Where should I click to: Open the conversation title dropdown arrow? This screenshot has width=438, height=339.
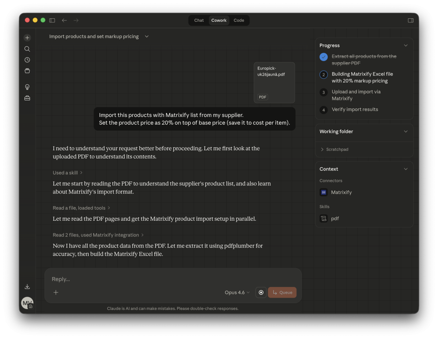tap(146, 36)
